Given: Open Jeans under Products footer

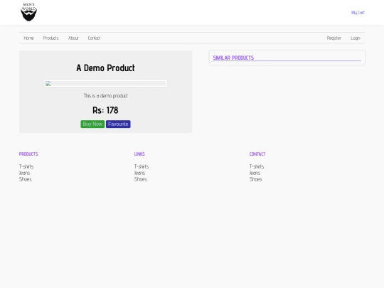Looking at the screenshot, I should click(x=24, y=173).
